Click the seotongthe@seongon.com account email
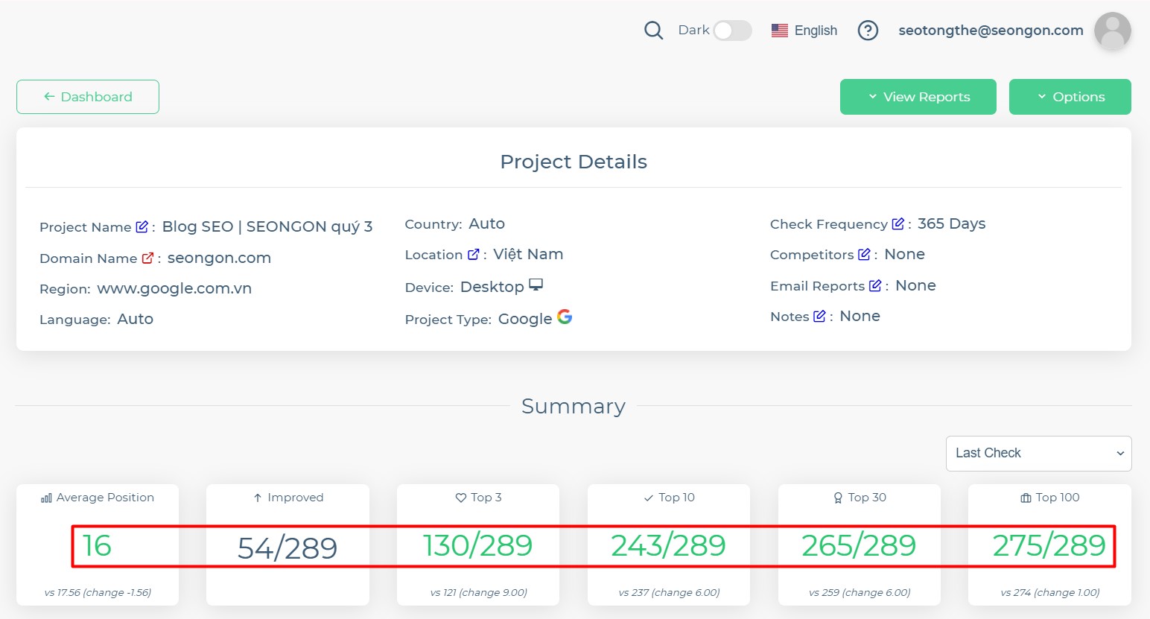This screenshot has height=619, width=1150. [991, 31]
